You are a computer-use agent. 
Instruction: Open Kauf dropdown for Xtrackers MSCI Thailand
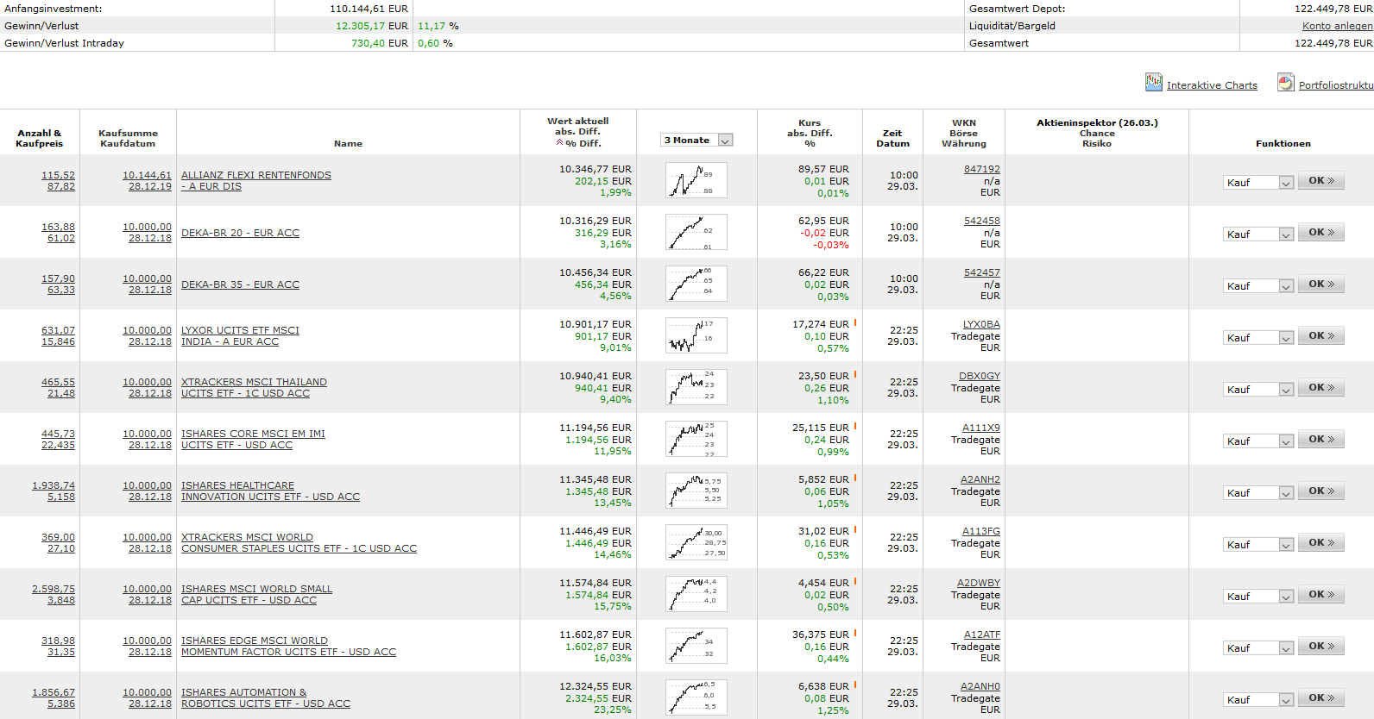pos(1258,389)
